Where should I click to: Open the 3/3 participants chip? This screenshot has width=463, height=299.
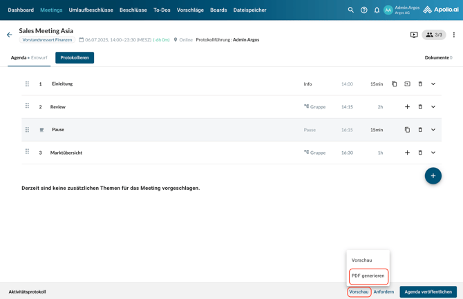[434, 35]
